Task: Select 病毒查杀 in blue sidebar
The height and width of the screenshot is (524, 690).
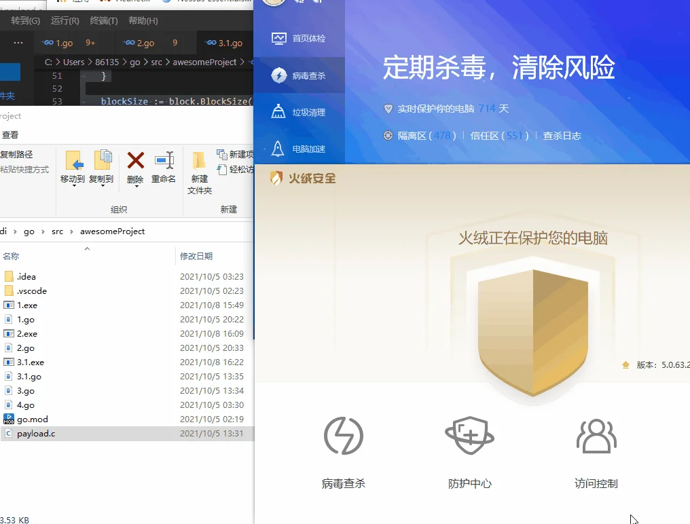Action: (299, 75)
